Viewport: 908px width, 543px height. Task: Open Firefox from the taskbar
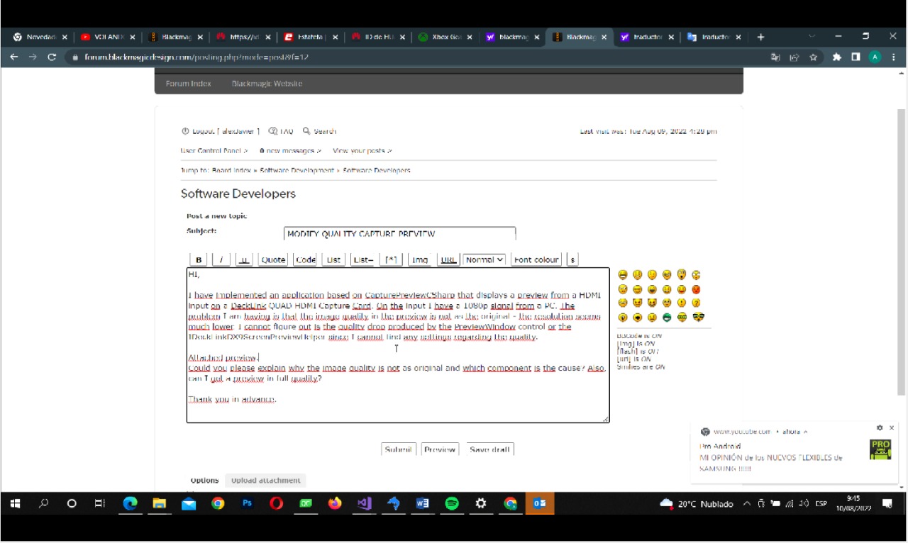pyautogui.click(x=335, y=504)
